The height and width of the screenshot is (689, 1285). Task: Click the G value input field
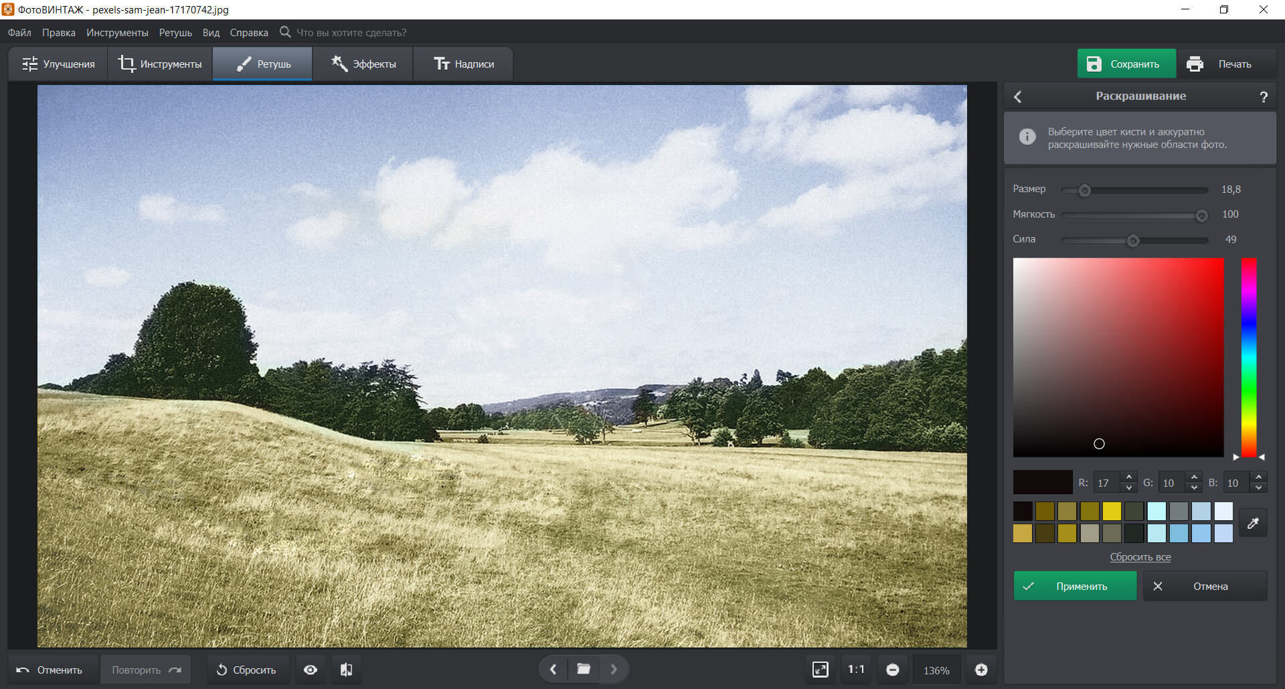(x=1172, y=483)
